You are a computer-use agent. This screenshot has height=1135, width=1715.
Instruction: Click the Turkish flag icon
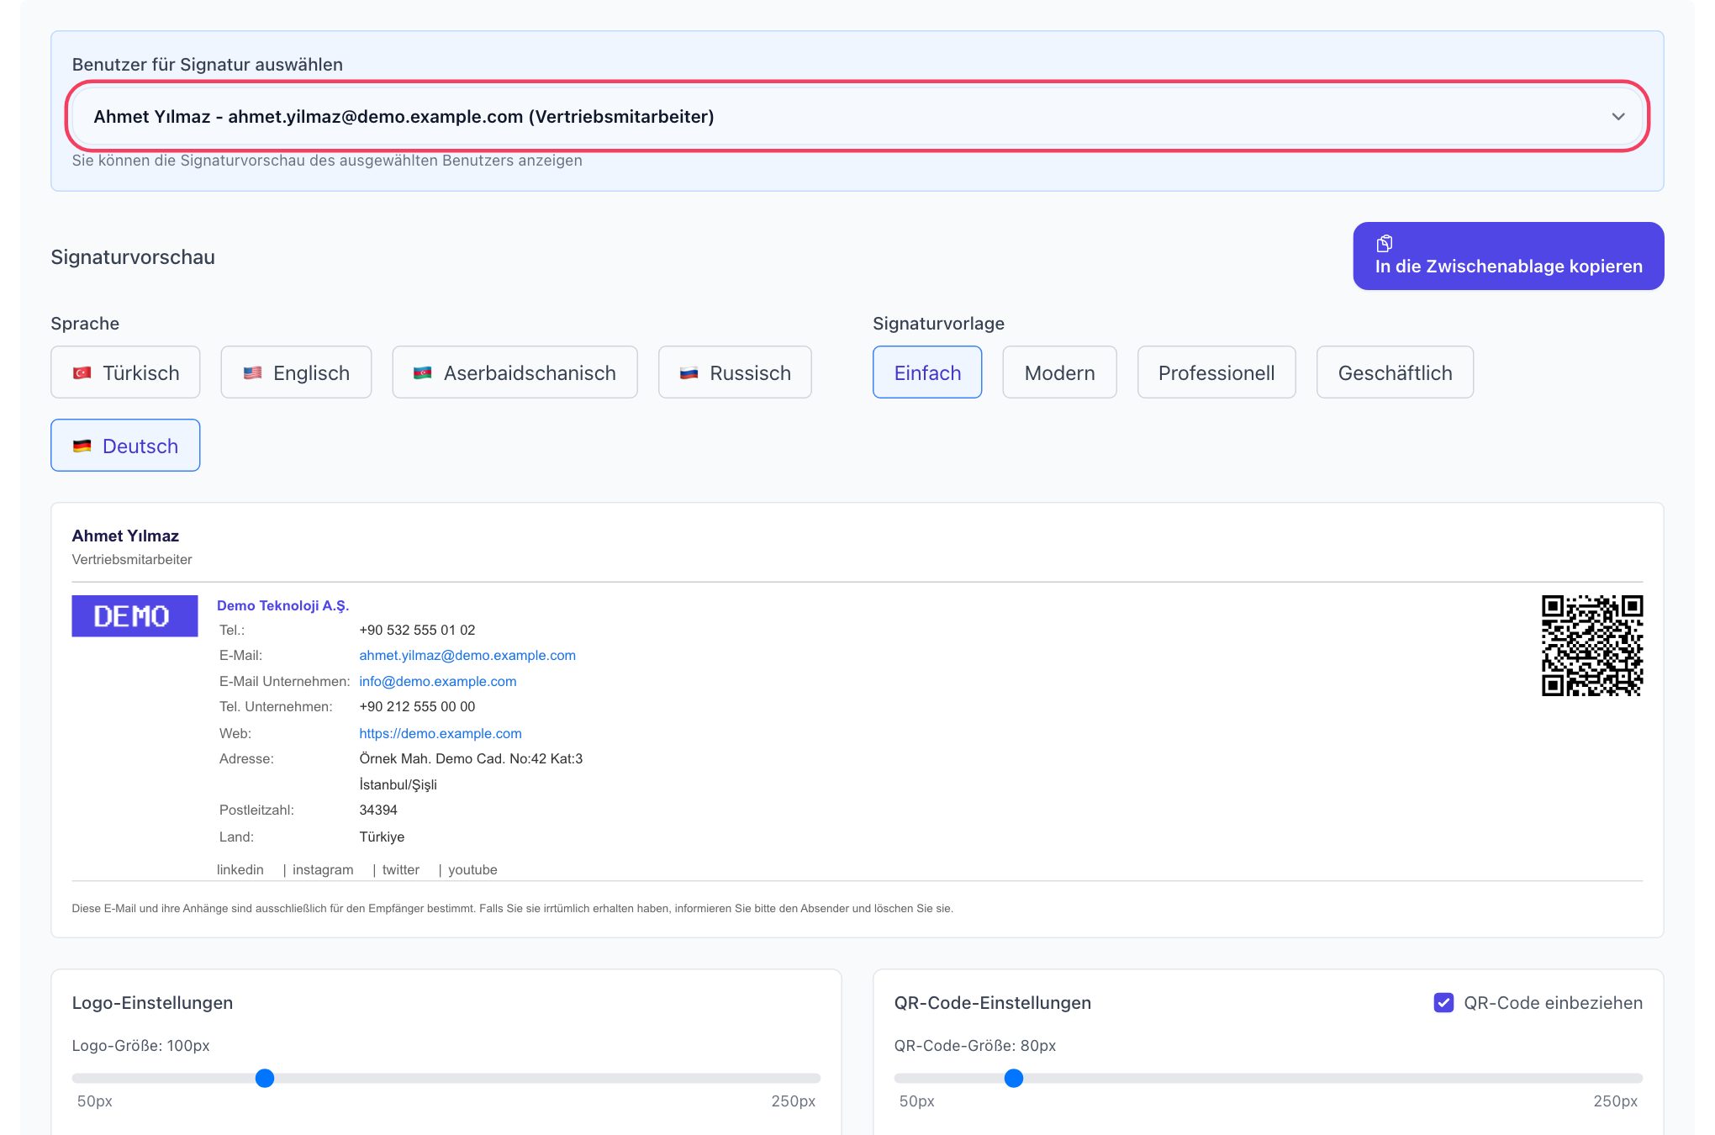click(82, 372)
